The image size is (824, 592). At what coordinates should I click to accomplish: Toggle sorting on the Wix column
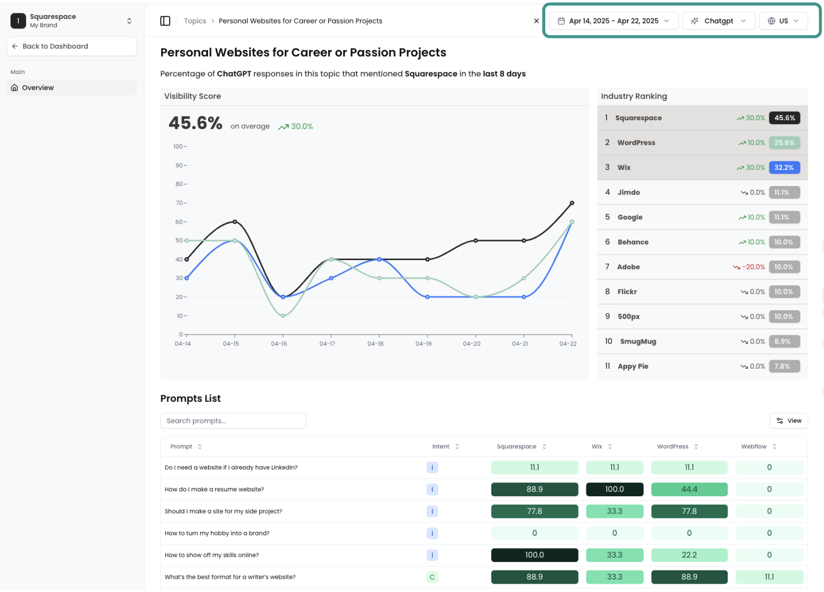(x=610, y=446)
